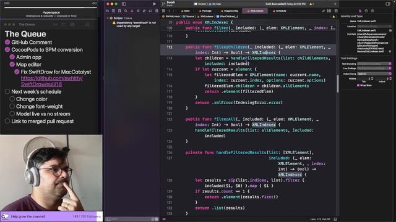
Task: Open text format icon in The Queue window
Action: point(55,25)
